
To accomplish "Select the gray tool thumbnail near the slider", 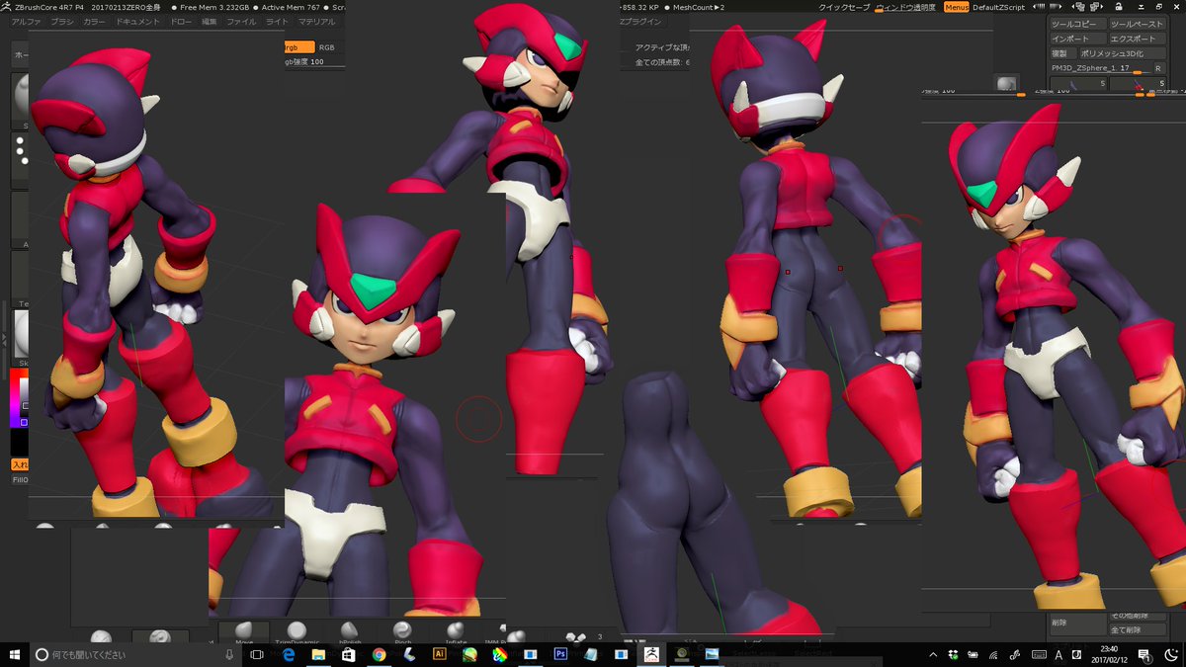I will (x=1006, y=83).
